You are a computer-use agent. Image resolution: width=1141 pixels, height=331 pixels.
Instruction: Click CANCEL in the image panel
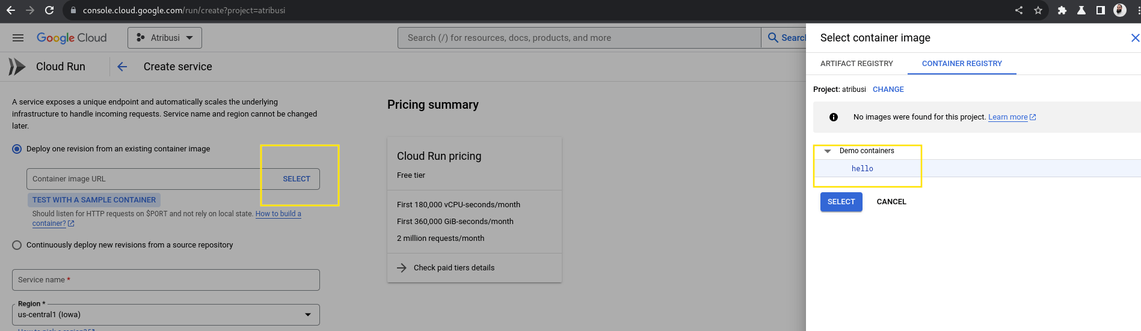click(x=891, y=202)
